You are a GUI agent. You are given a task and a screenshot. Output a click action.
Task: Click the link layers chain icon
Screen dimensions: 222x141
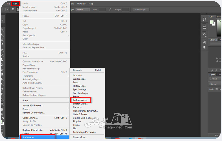(216, 135)
